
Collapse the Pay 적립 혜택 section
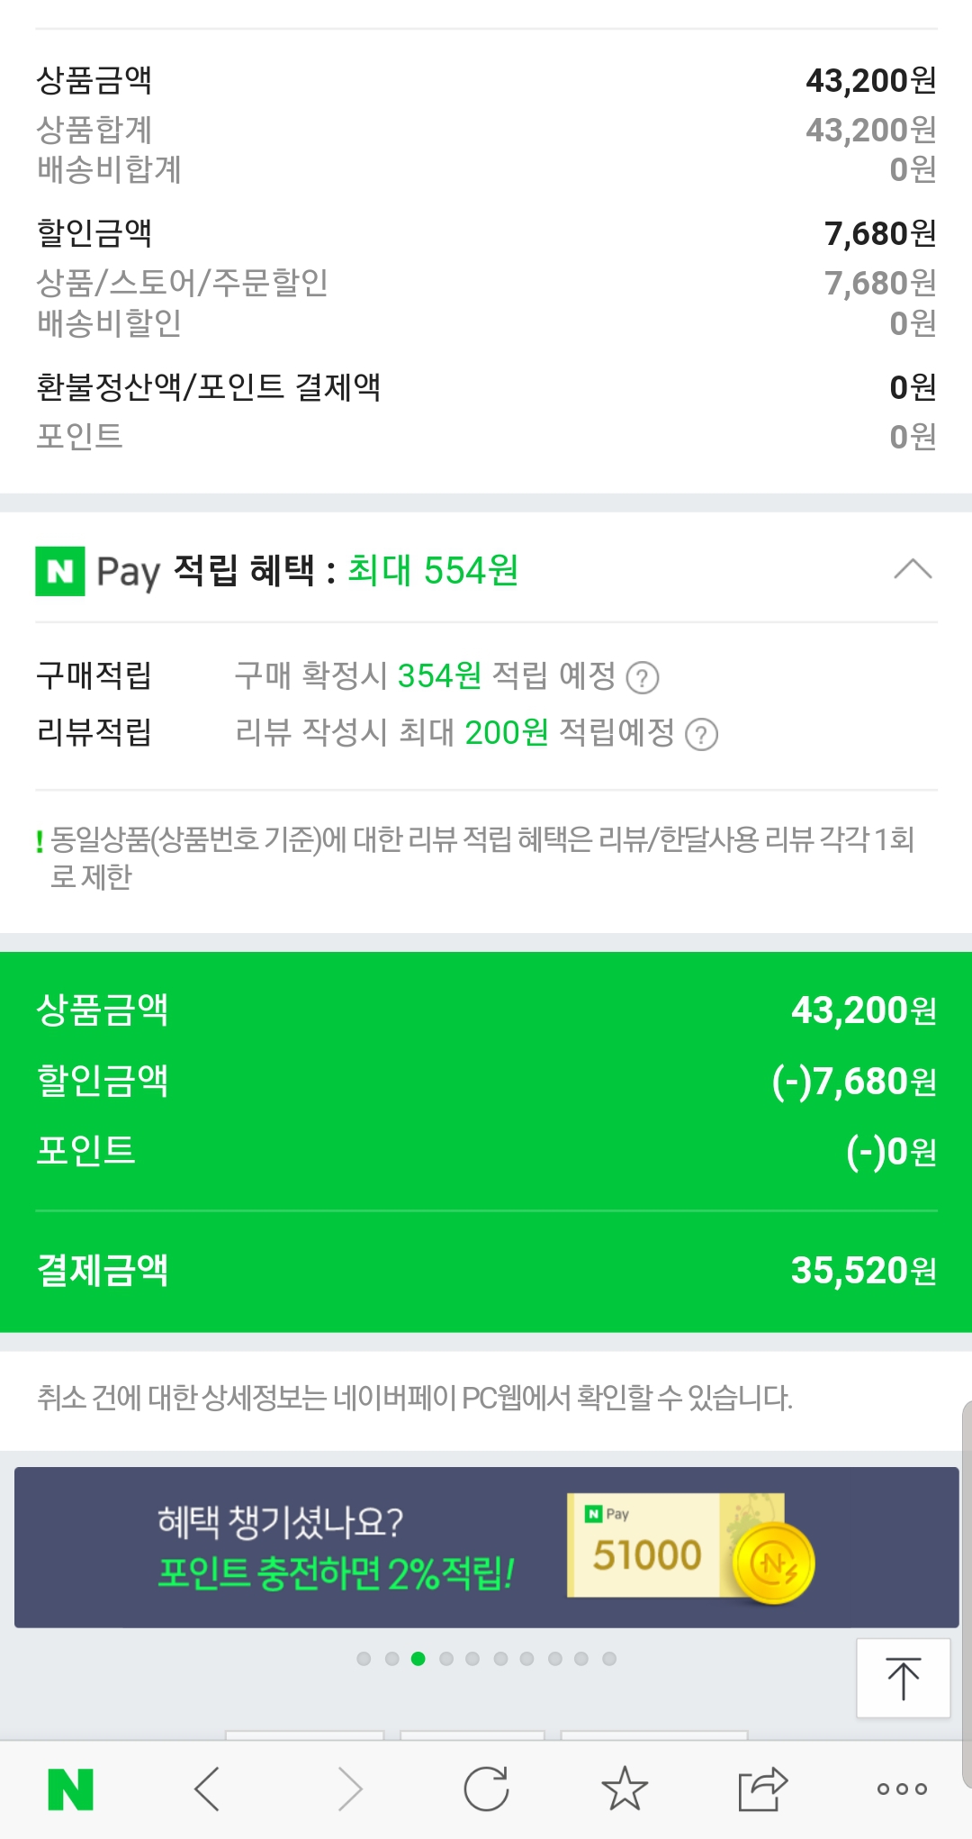point(913,570)
